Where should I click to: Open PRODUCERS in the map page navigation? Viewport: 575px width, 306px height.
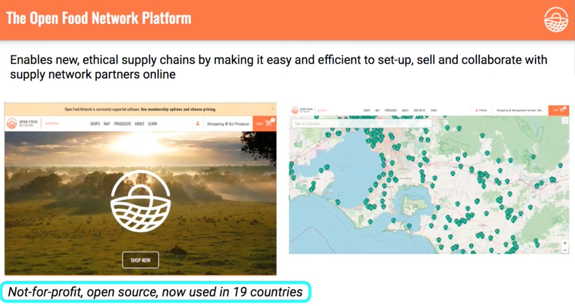[x=391, y=110]
